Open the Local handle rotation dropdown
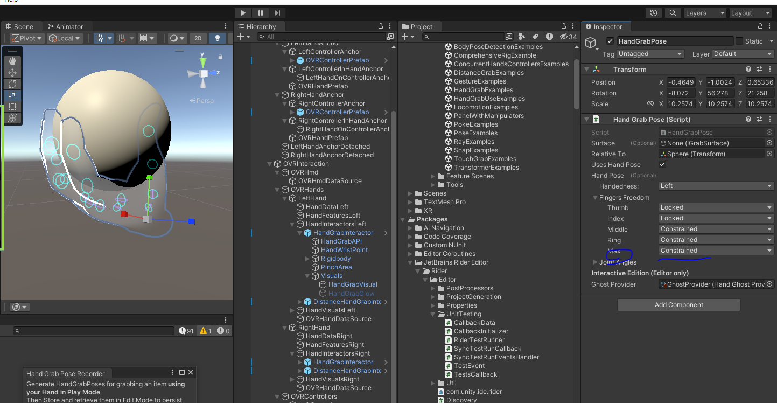 point(65,38)
